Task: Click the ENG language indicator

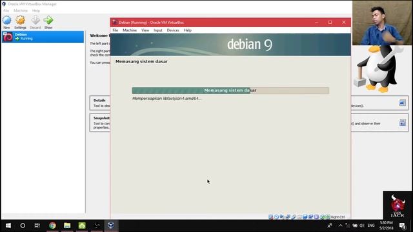Action: pyautogui.click(x=371, y=226)
